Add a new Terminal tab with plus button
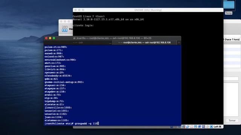 (x=179, y=42)
